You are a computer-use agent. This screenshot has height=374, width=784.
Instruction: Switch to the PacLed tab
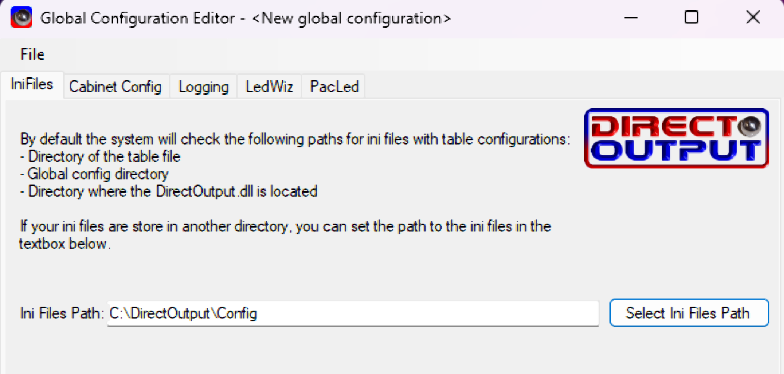coord(333,86)
